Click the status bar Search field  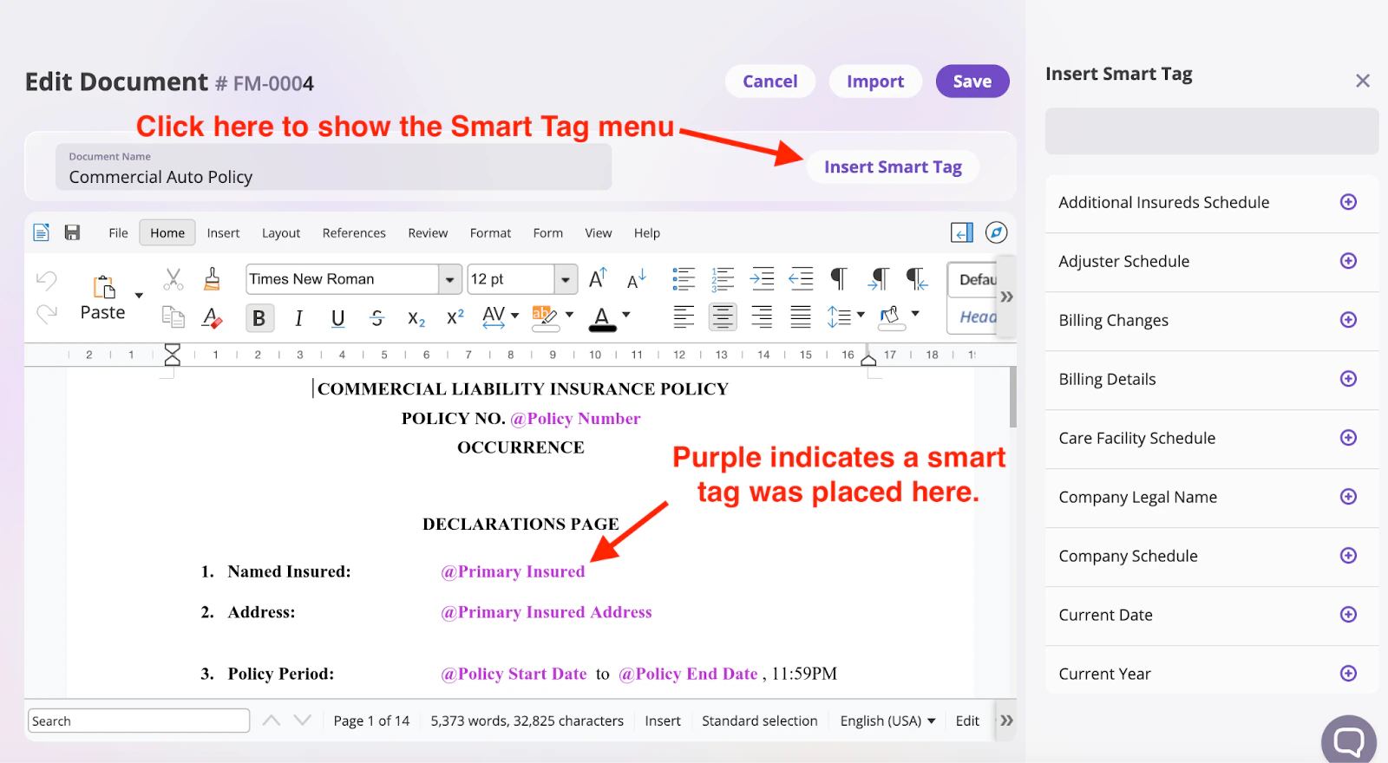(139, 721)
